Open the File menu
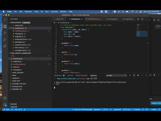161x121 pixels. pos(15,11)
